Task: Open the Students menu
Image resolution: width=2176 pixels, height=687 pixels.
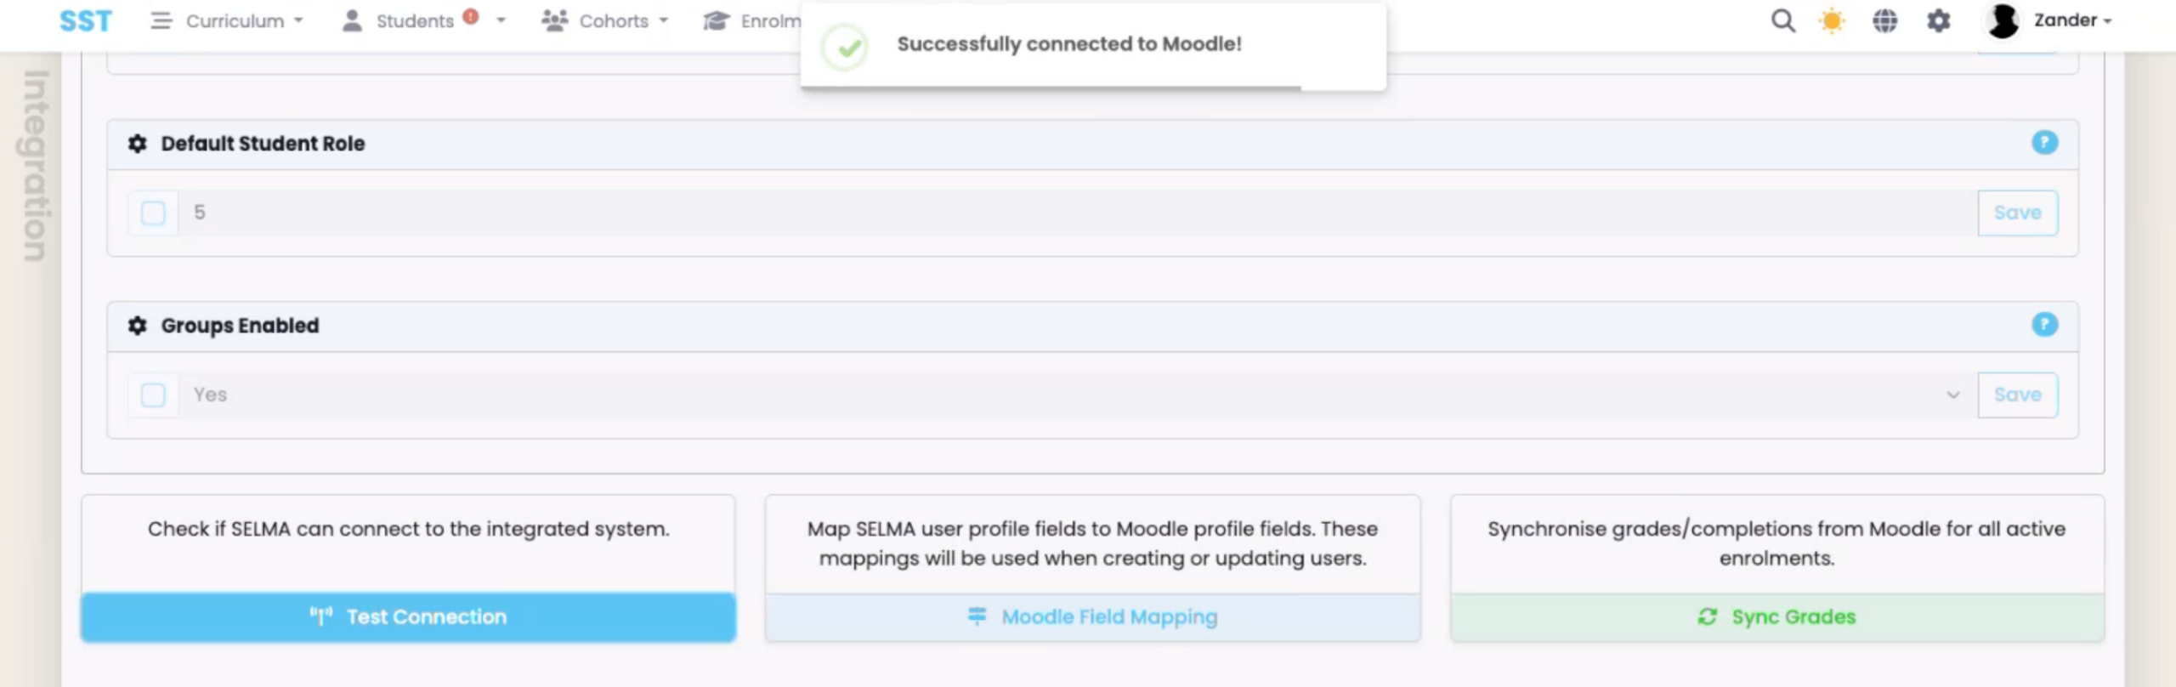Action: 414,20
